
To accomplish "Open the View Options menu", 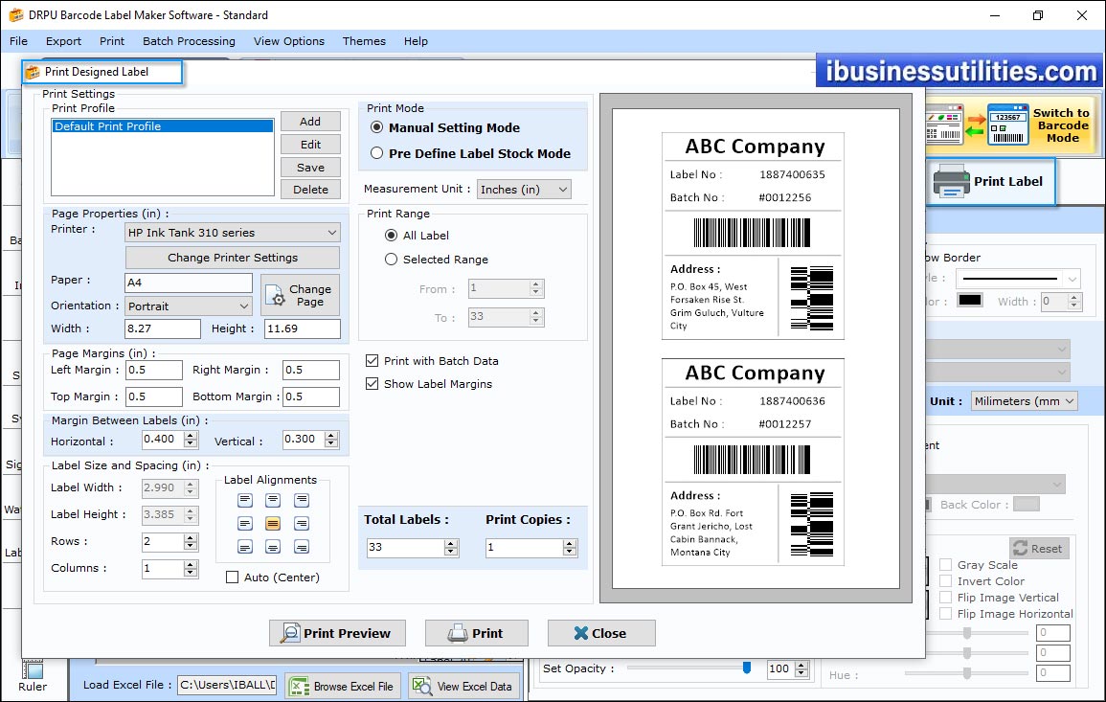I will tap(289, 41).
